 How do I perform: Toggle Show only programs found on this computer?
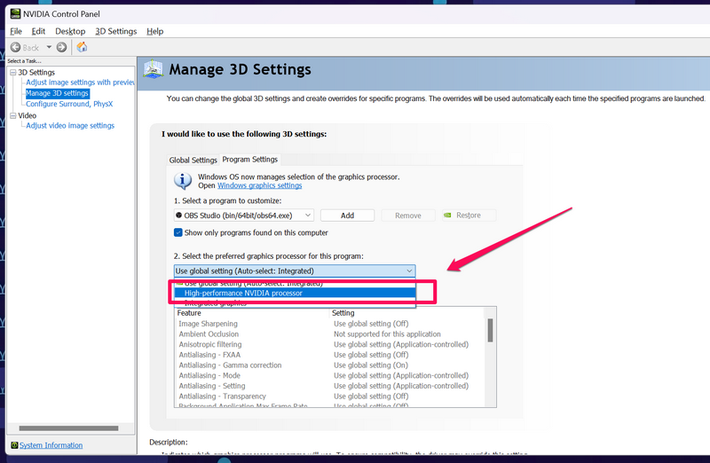click(178, 232)
